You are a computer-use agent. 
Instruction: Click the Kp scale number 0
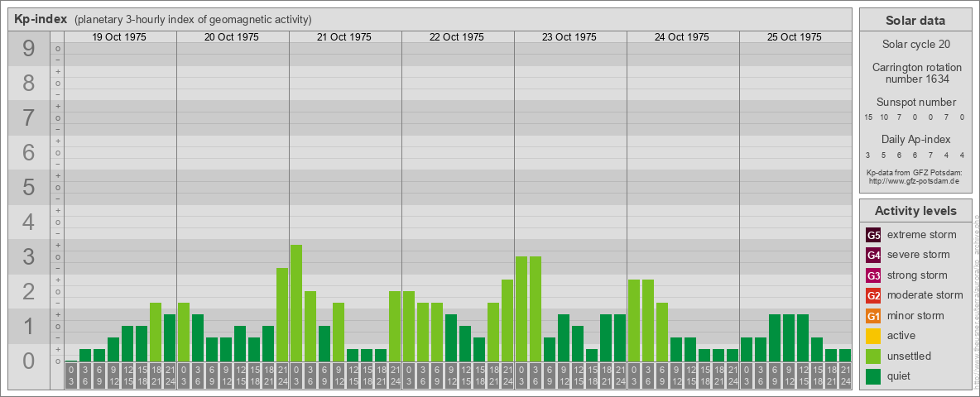point(29,361)
